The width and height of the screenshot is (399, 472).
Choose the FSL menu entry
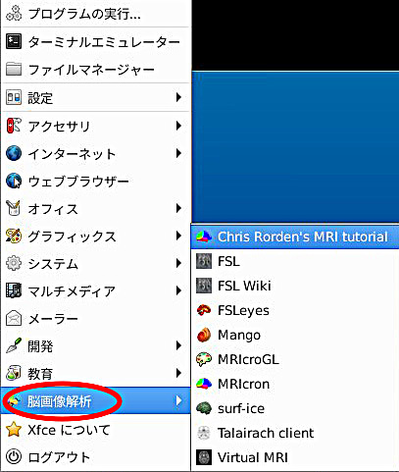(295, 261)
